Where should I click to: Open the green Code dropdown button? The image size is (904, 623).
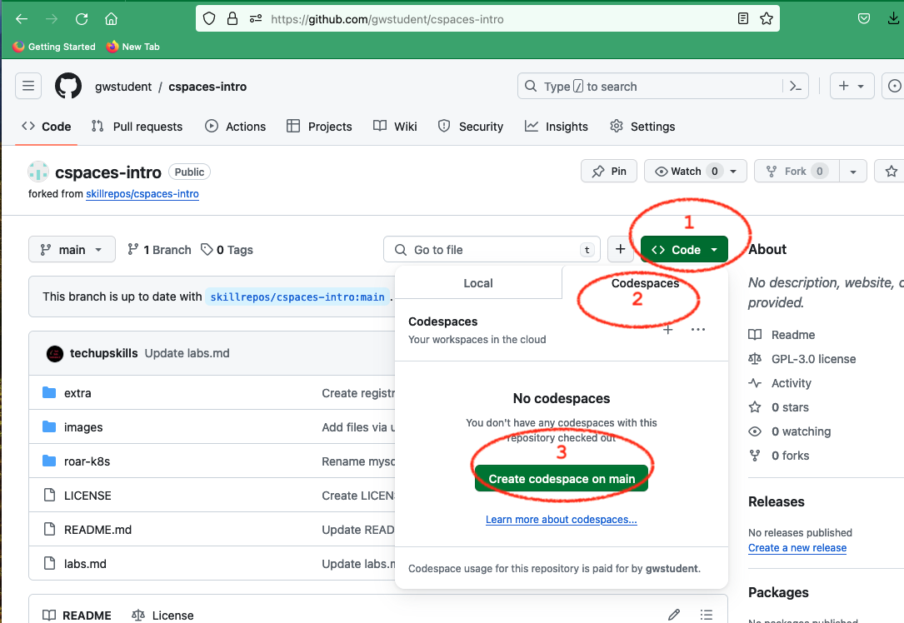(684, 250)
